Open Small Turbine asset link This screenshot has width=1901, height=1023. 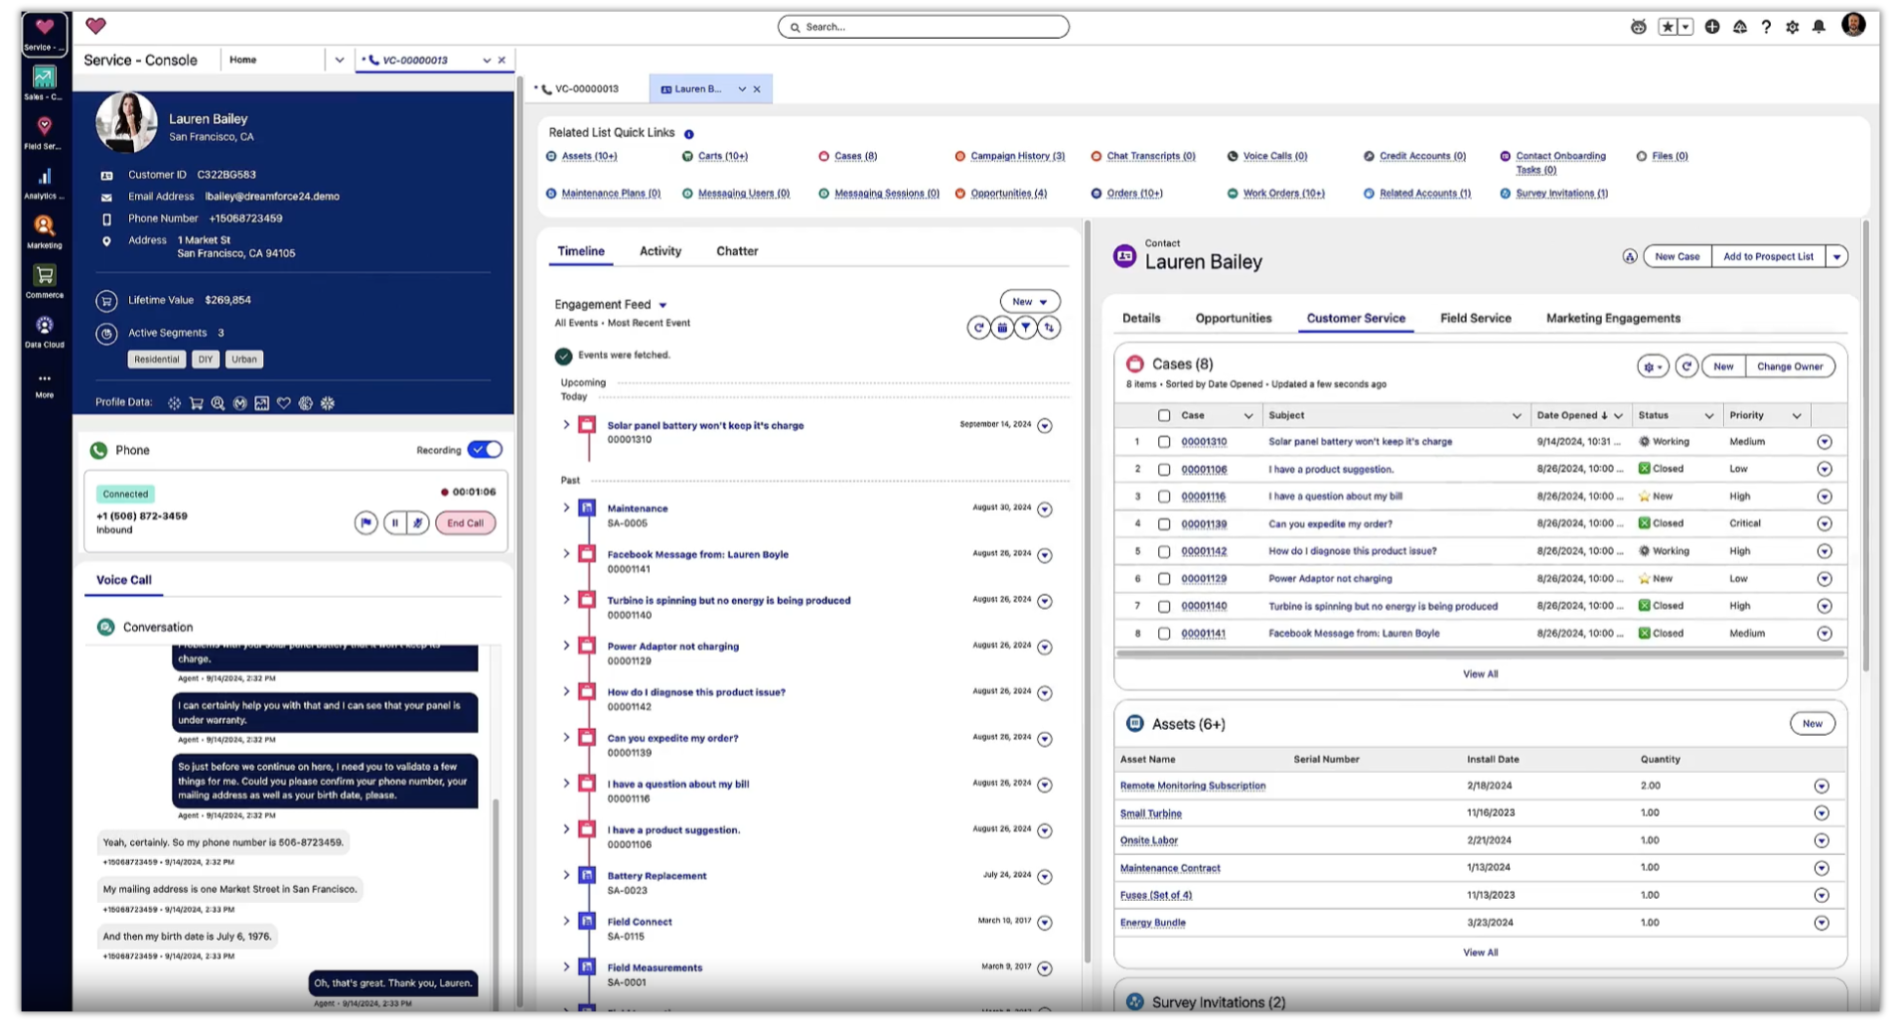1150,813
